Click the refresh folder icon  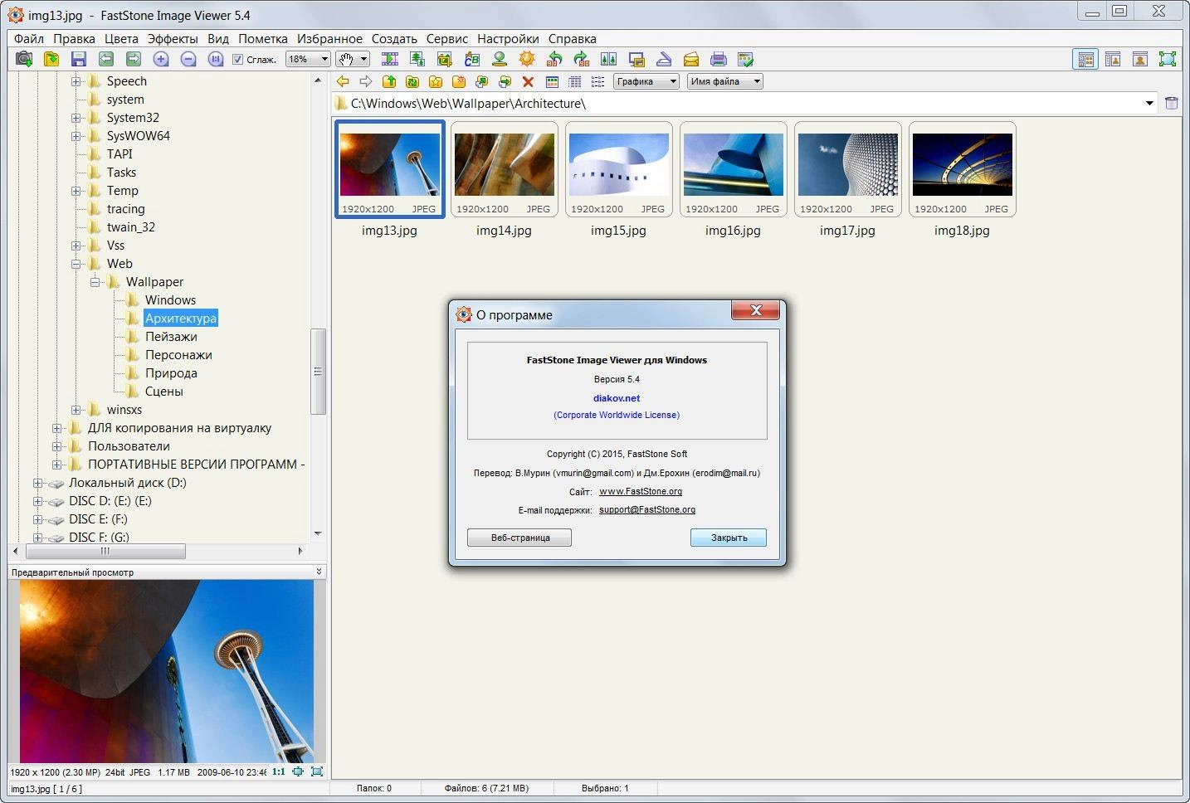412,81
